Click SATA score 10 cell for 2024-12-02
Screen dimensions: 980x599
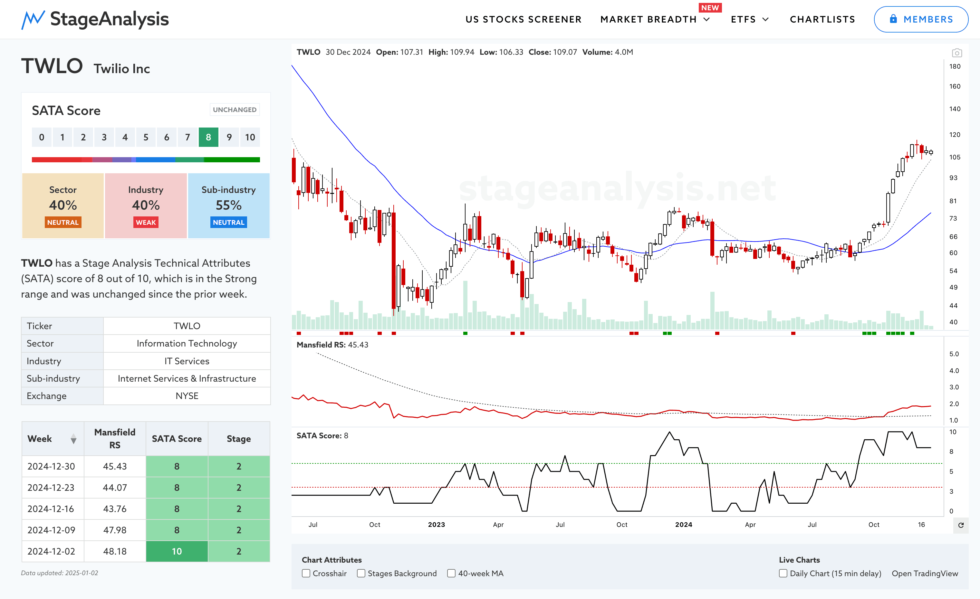click(x=177, y=551)
